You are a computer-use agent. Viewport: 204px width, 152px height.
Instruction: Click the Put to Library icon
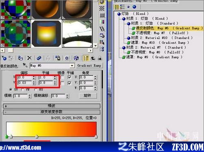(58, 58)
